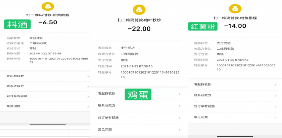
Task: Open 联系收款方 in the 料酒 receipt
Action: tap(15, 86)
